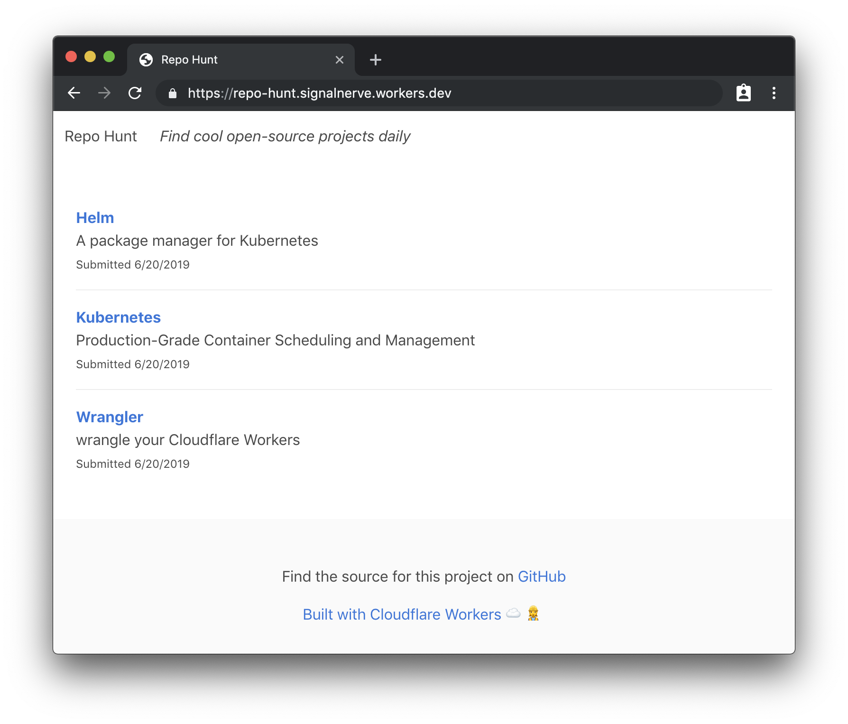Image resolution: width=848 pixels, height=724 pixels.
Task: Click 'Find the source for this project on' text
Action: (x=397, y=576)
